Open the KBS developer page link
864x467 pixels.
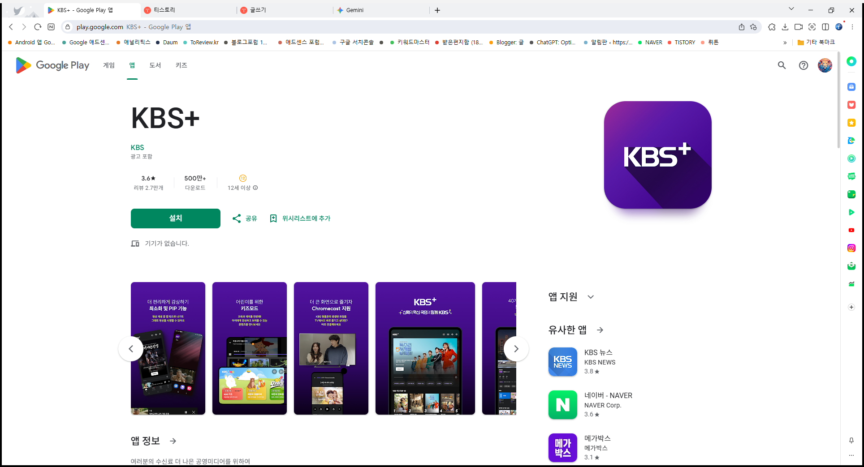[x=137, y=147]
